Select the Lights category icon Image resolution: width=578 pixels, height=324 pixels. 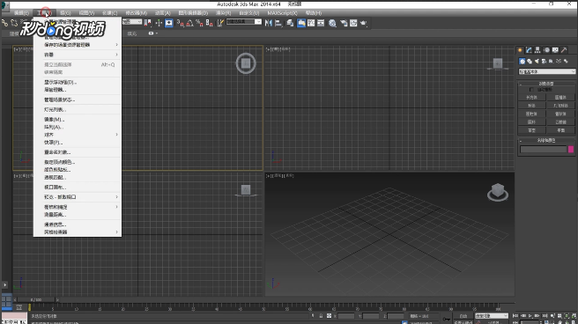(537, 61)
